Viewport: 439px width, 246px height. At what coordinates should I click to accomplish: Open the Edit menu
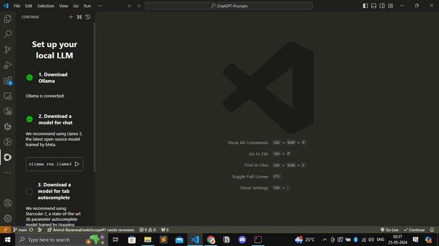coord(29,6)
